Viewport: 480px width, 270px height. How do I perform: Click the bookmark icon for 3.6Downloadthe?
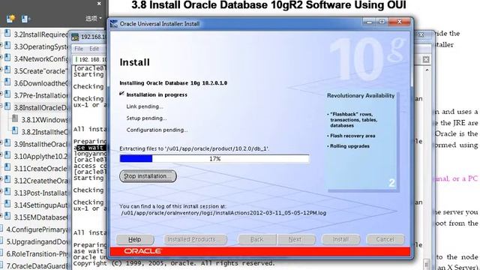point(7,82)
